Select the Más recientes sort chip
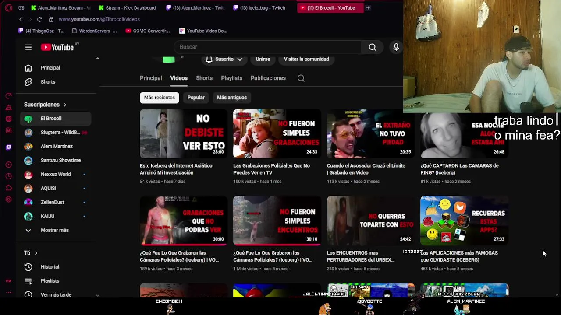Image resolution: width=561 pixels, height=315 pixels. tap(160, 98)
